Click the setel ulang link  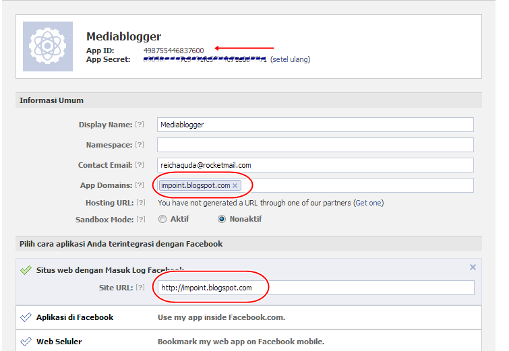290,59
